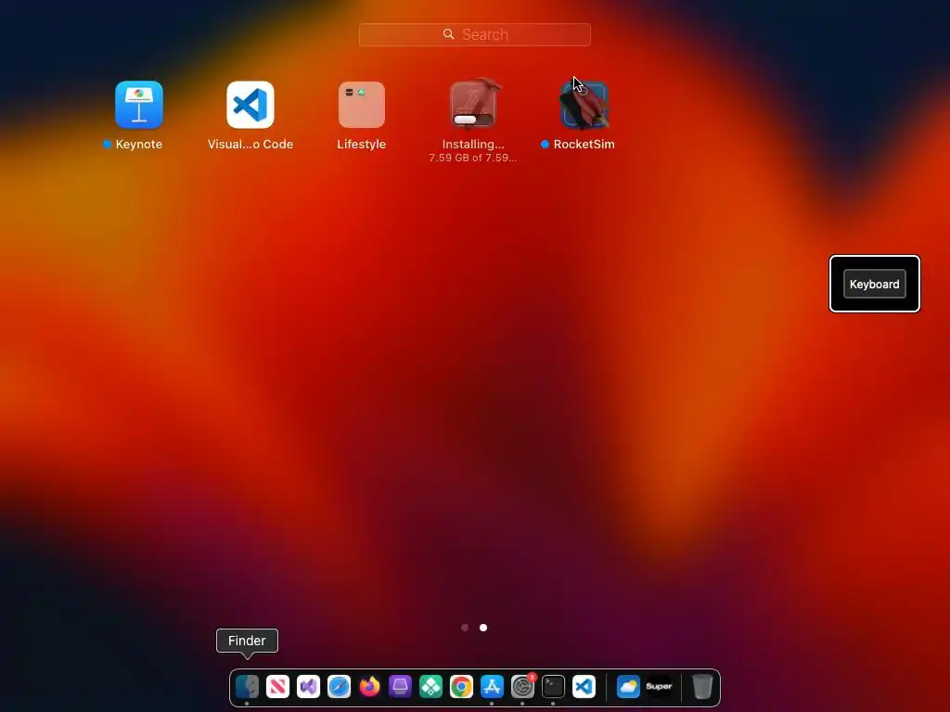The width and height of the screenshot is (950, 712).
Task: Open the green diamond app in Dock
Action: tap(430, 687)
